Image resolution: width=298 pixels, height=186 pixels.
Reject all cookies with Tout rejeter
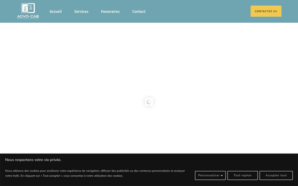tap(243, 175)
